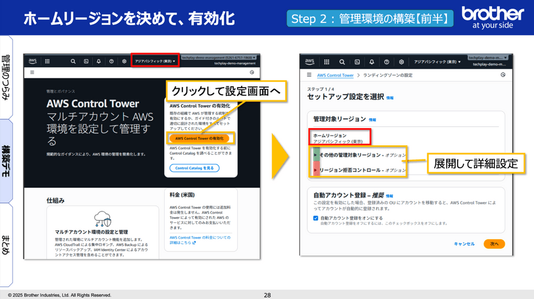Open CloudShell icon in left console navbar

86,61
